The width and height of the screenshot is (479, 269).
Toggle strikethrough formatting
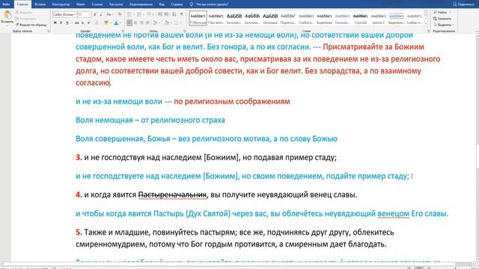pos(76,23)
